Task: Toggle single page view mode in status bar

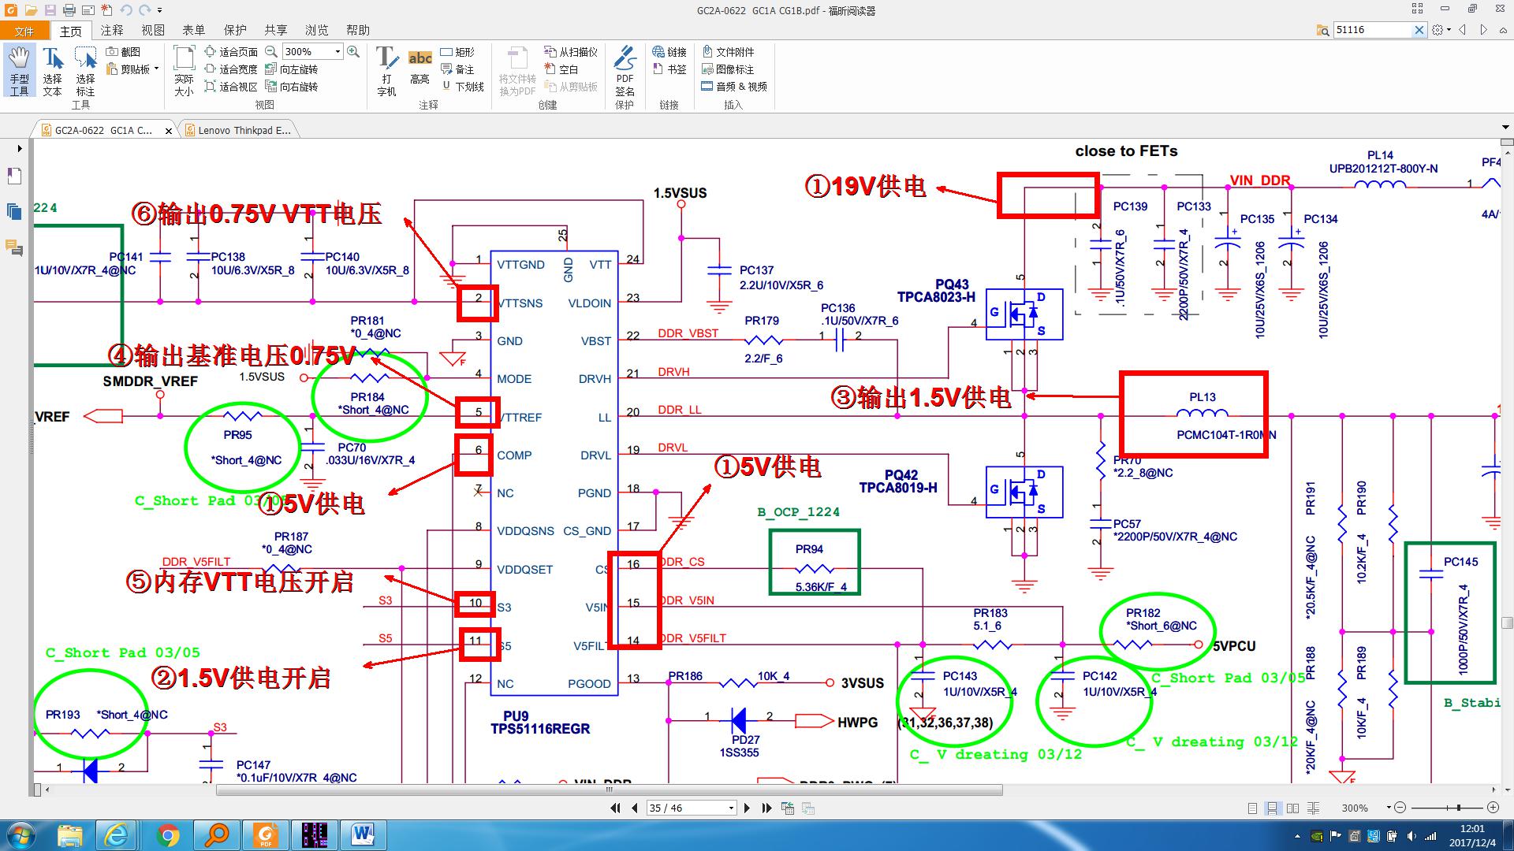Action: 1252,808
